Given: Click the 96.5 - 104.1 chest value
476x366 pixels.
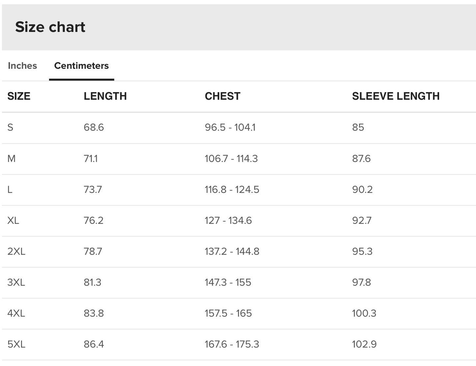Looking at the screenshot, I should [230, 127].
